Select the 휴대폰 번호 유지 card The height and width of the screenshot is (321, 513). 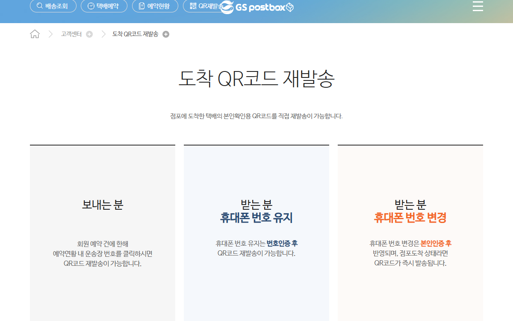(256, 233)
